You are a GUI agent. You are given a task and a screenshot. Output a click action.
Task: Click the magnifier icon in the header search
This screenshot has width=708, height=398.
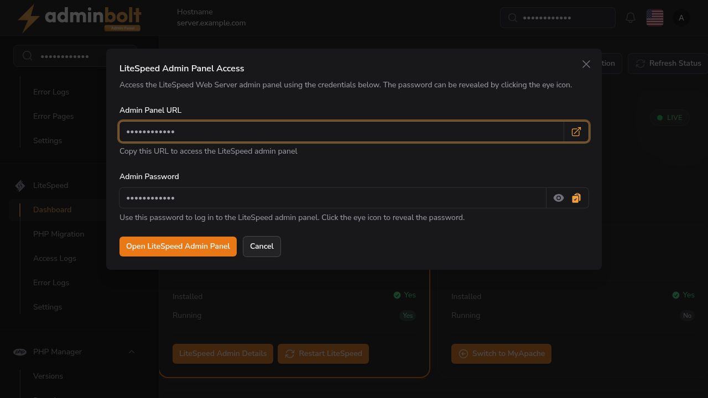[x=513, y=18]
